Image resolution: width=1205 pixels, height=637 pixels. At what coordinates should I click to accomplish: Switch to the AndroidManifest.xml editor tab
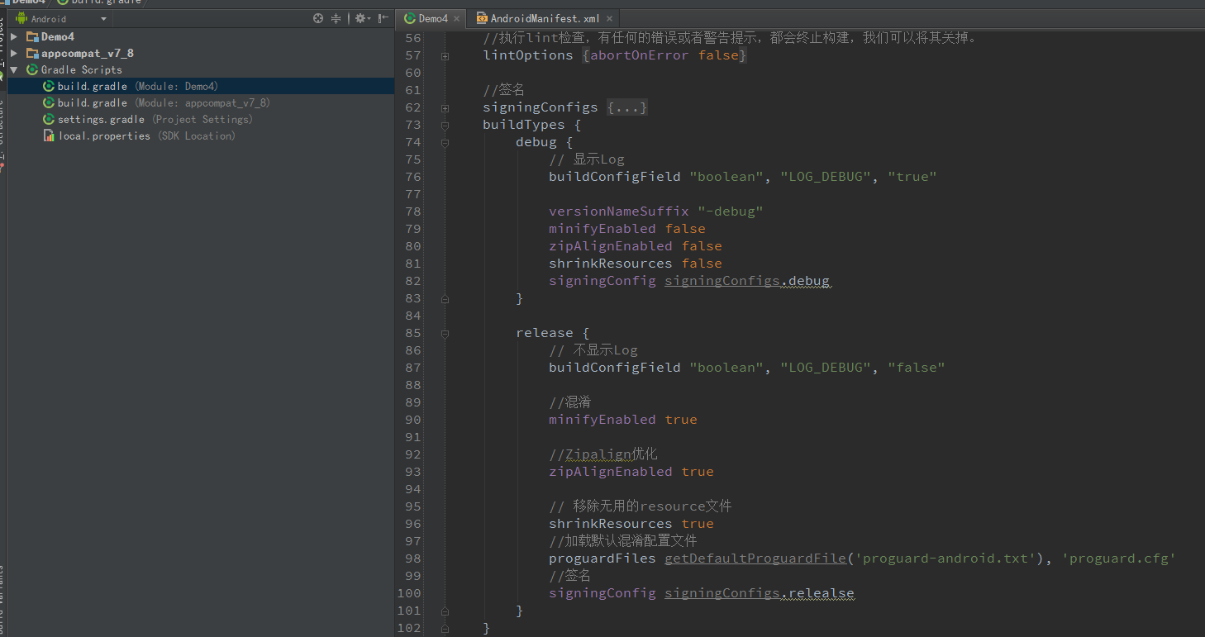(545, 18)
